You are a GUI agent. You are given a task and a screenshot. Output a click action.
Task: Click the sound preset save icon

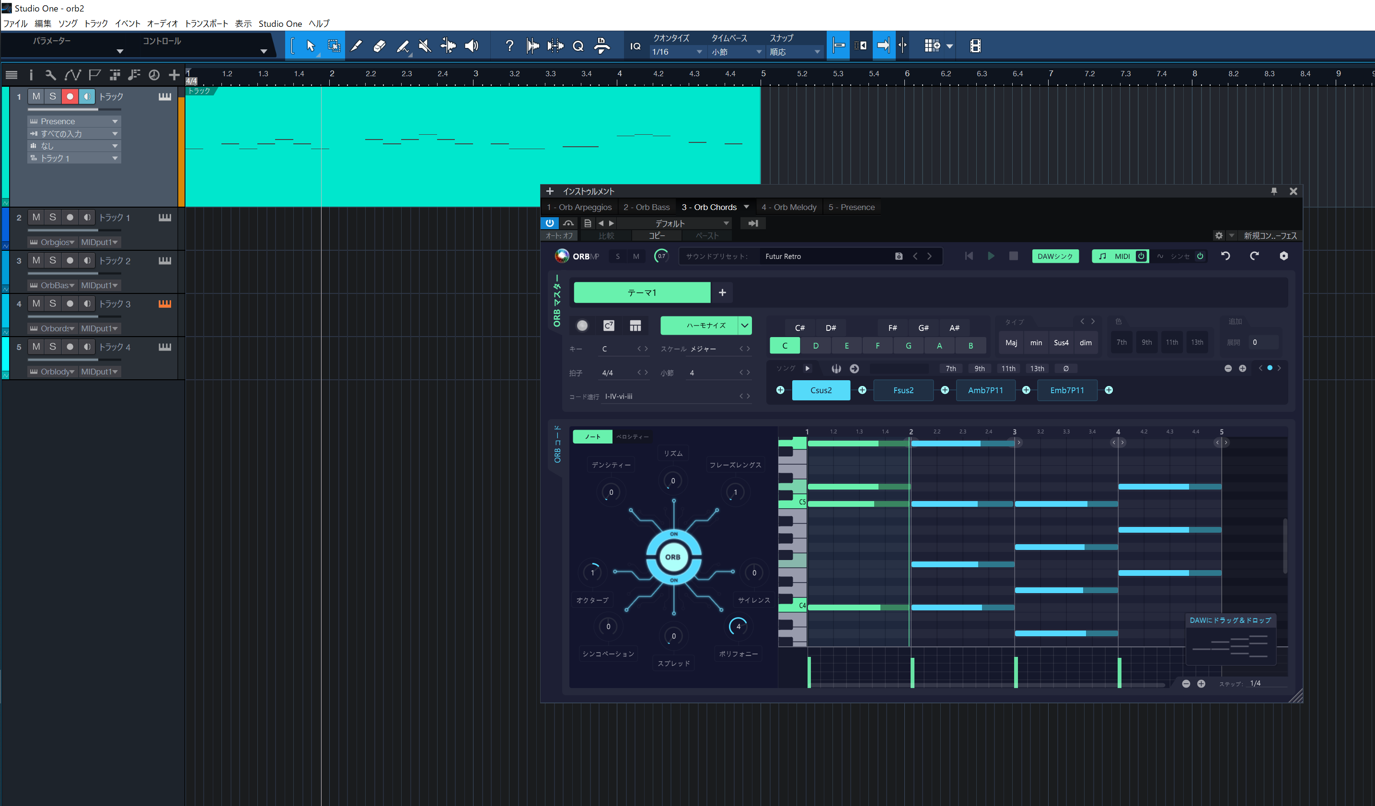(899, 257)
